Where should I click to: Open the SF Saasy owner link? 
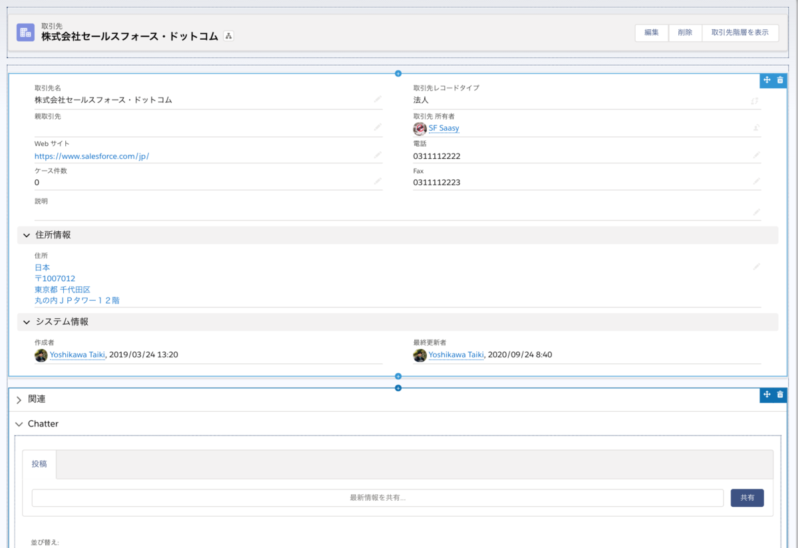444,128
